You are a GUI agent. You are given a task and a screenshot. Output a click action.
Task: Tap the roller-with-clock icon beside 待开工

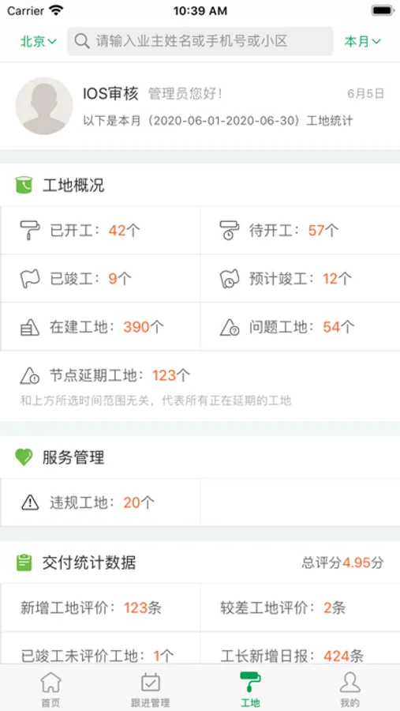pyautogui.click(x=230, y=231)
